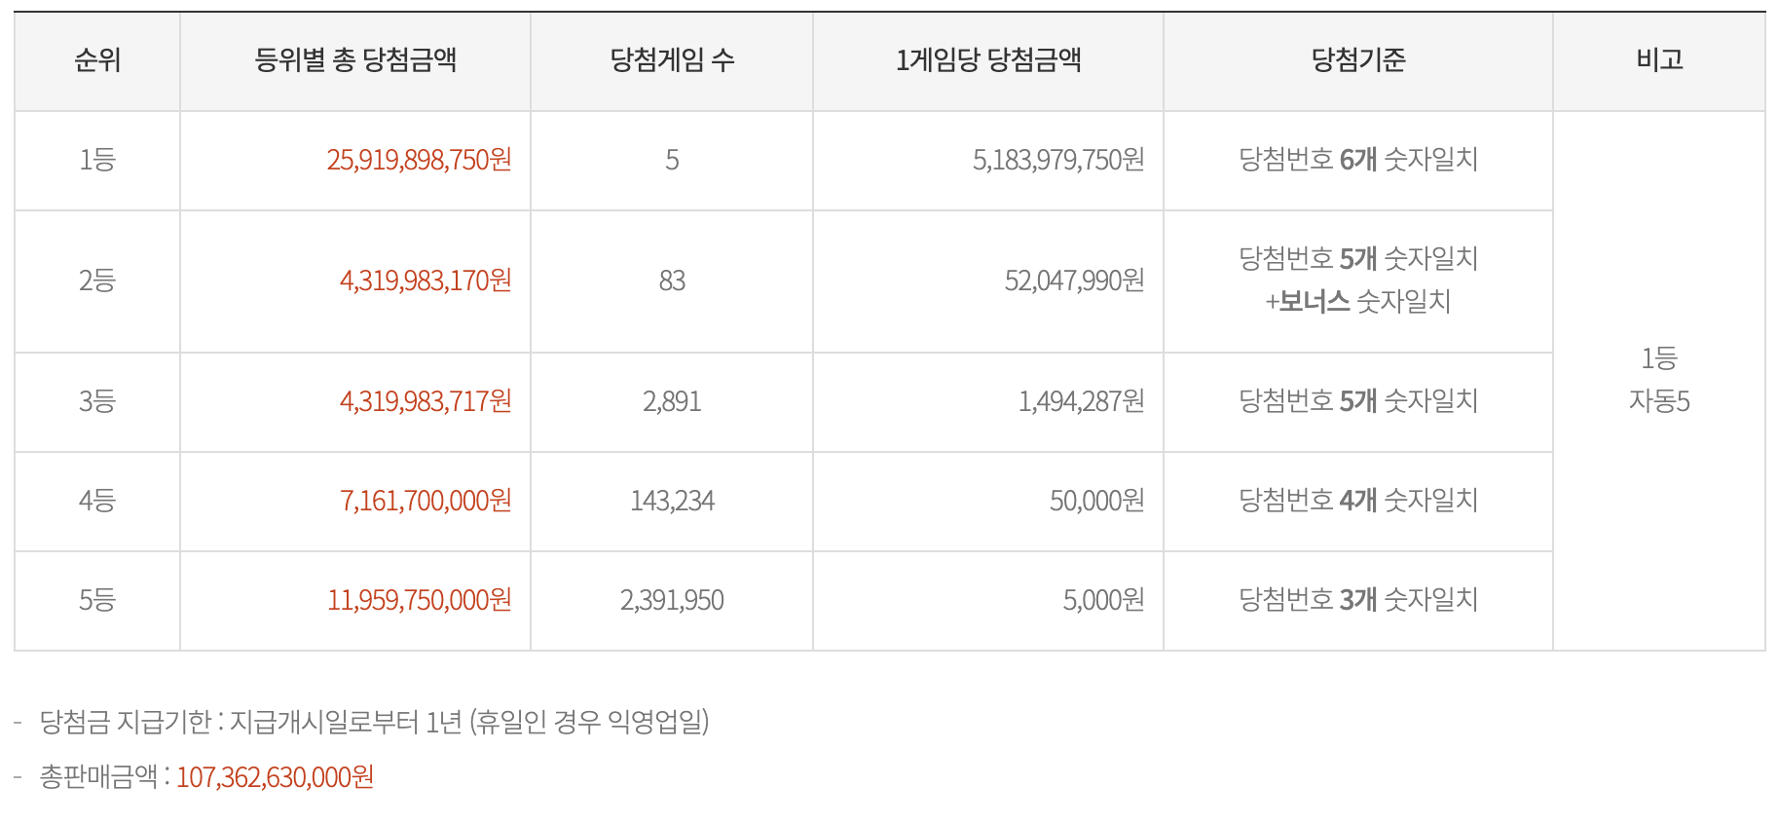Click the 1등 자동5 remark cell
Viewport: 1778px width, 824px height.
(1659, 380)
